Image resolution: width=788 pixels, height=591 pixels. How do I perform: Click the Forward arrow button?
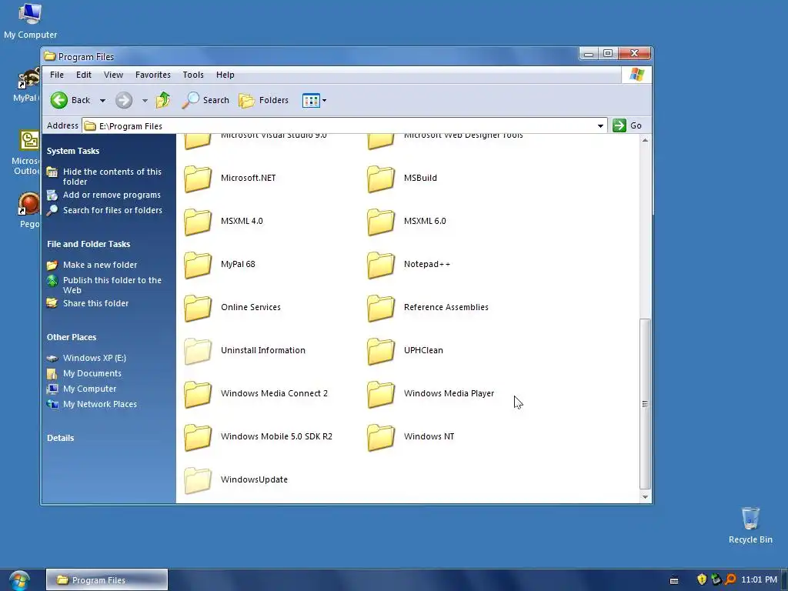pyautogui.click(x=124, y=101)
